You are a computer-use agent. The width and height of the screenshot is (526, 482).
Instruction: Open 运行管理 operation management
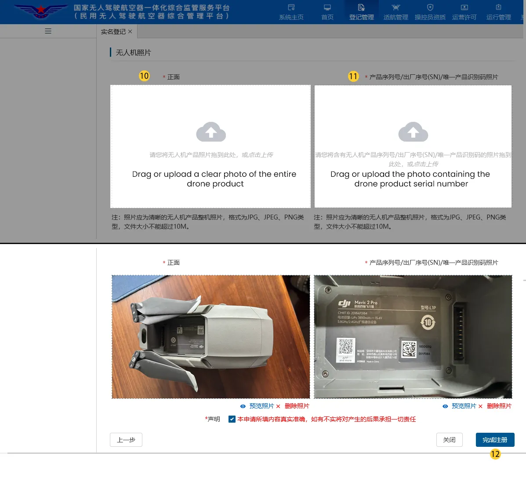[x=498, y=12]
